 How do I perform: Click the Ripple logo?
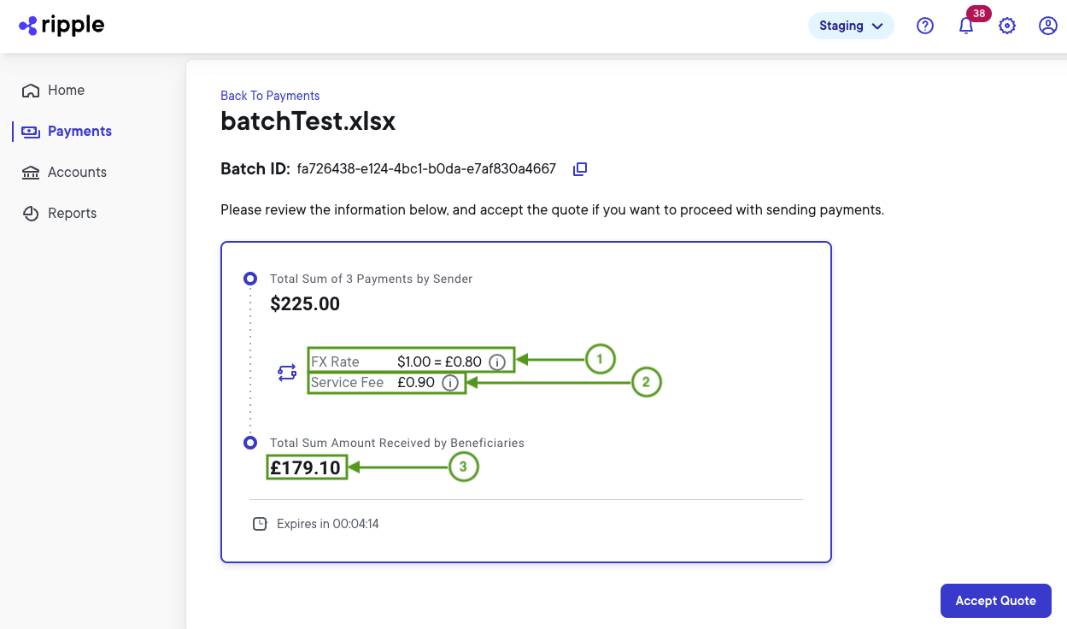pyautogui.click(x=61, y=25)
